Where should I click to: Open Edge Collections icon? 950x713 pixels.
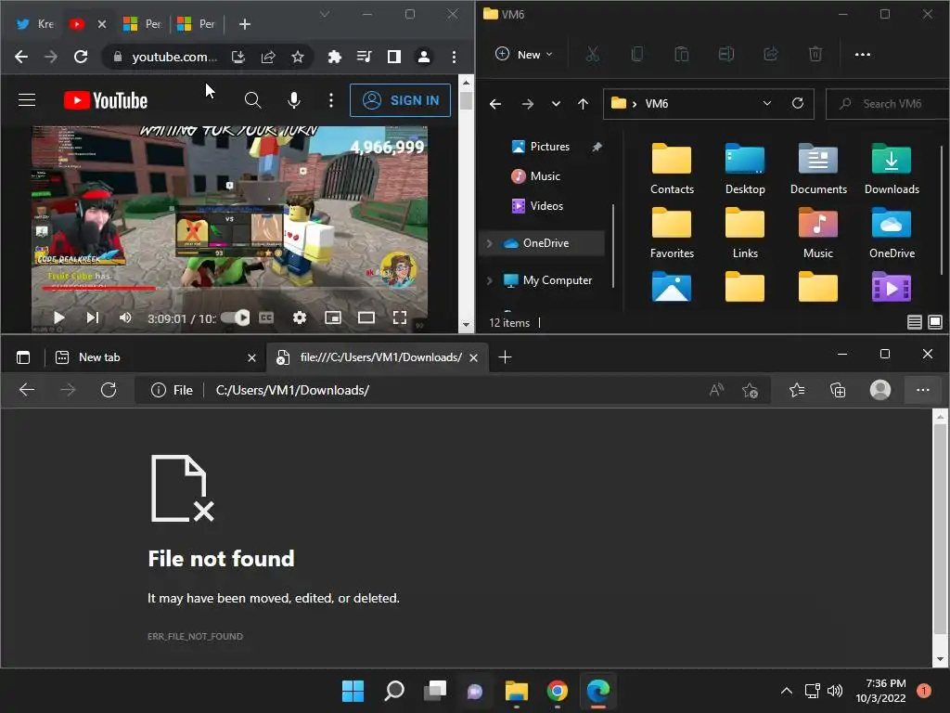838,391
